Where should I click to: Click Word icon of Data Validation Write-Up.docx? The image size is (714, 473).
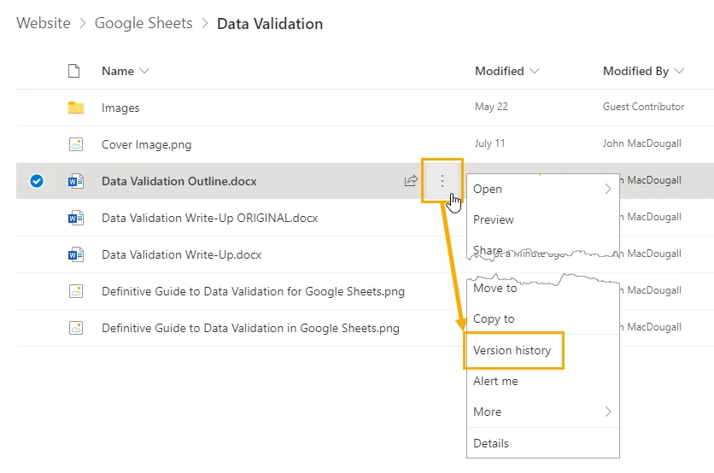click(x=76, y=254)
